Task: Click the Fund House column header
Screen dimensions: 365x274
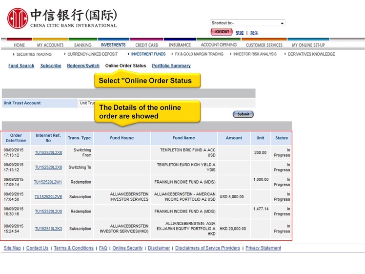Action: [122, 138]
